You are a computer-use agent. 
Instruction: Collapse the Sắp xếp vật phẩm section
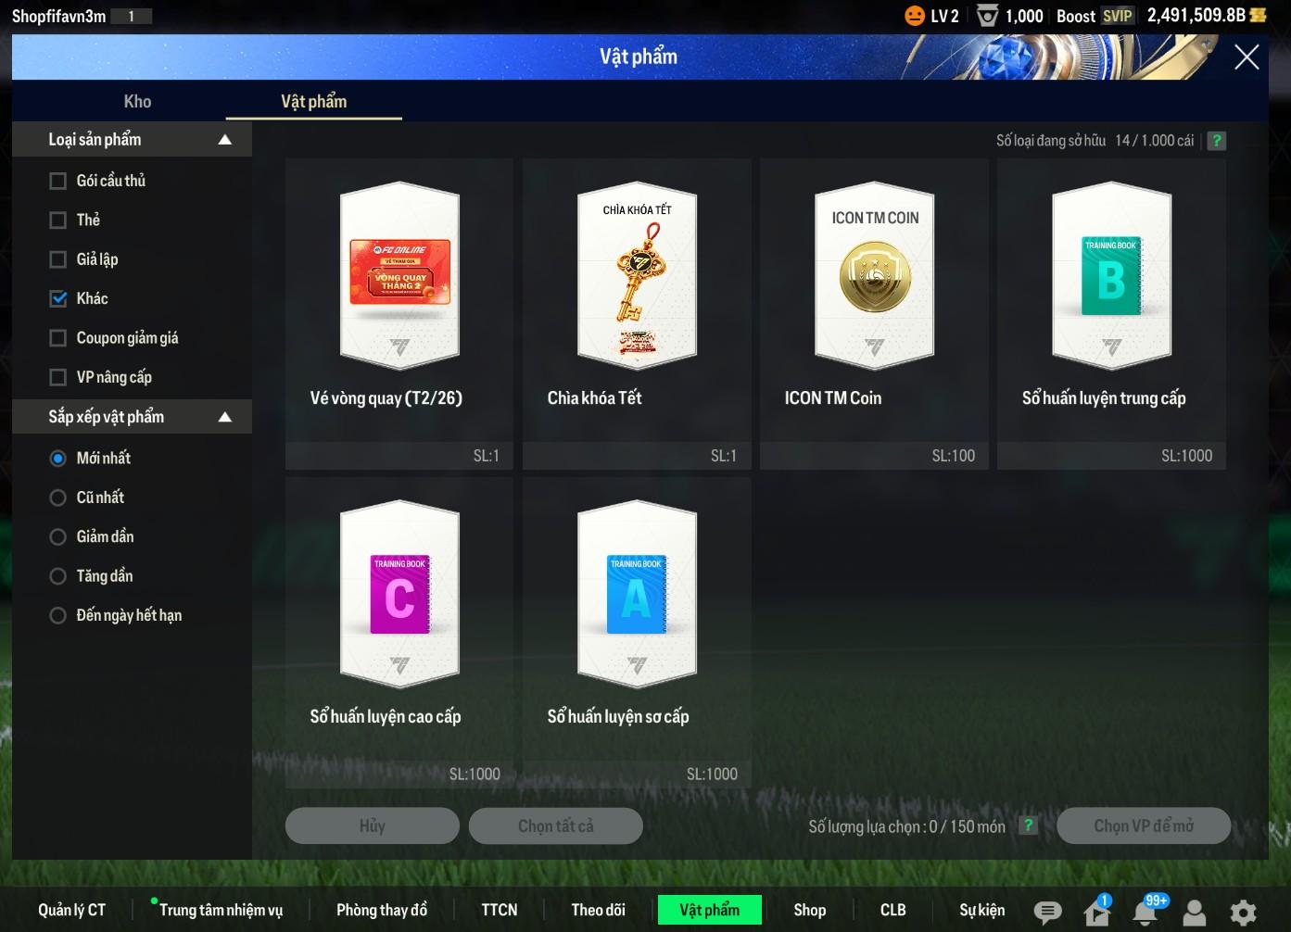click(x=224, y=417)
